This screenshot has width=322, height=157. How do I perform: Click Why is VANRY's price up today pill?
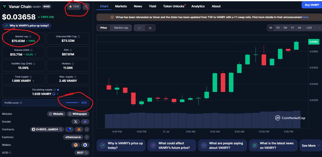pos(27,26)
